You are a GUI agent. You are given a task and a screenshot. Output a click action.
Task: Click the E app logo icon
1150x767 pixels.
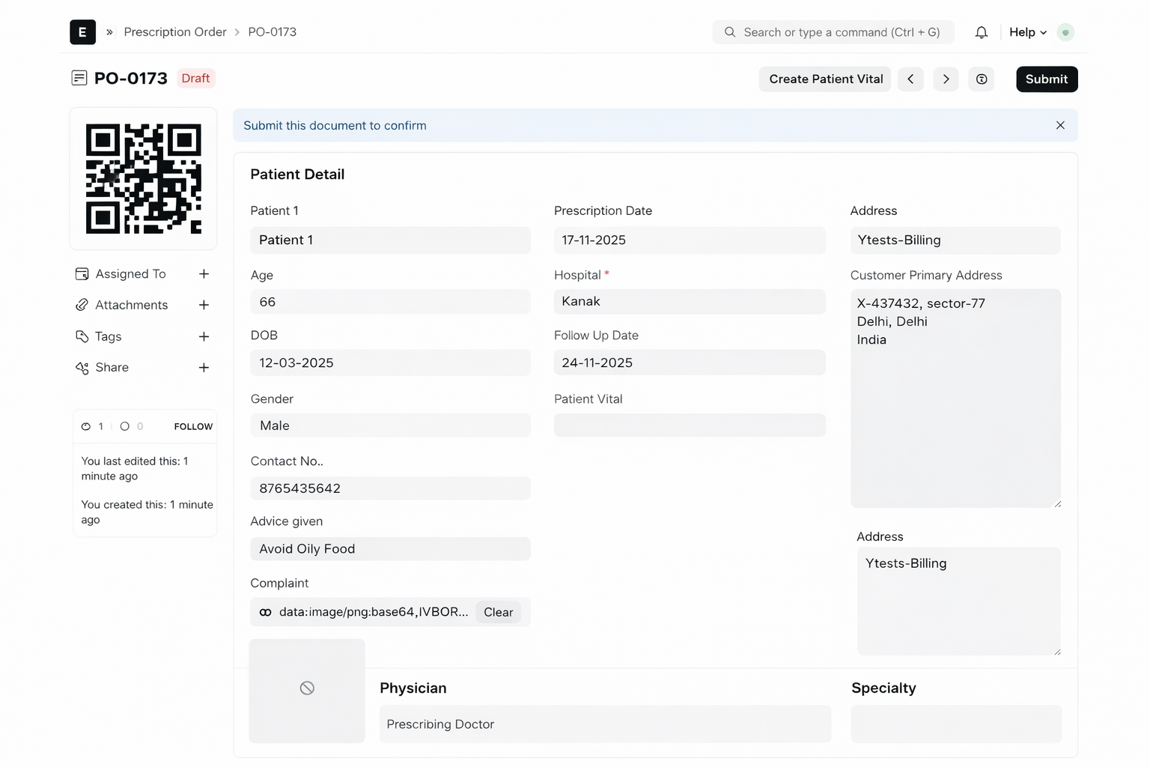coord(82,32)
